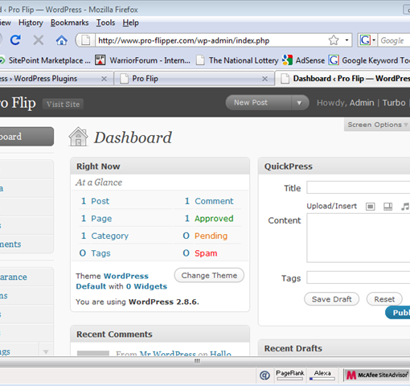Click the New Post button
The width and height of the screenshot is (410, 386).
click(258, 103)
